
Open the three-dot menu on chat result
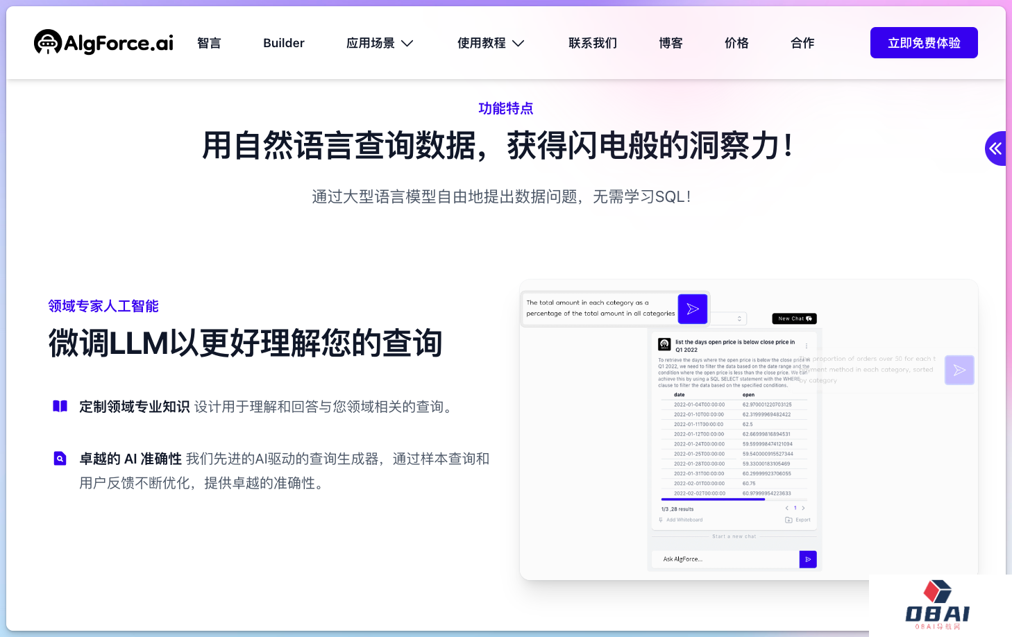click(x=806, y=346)
